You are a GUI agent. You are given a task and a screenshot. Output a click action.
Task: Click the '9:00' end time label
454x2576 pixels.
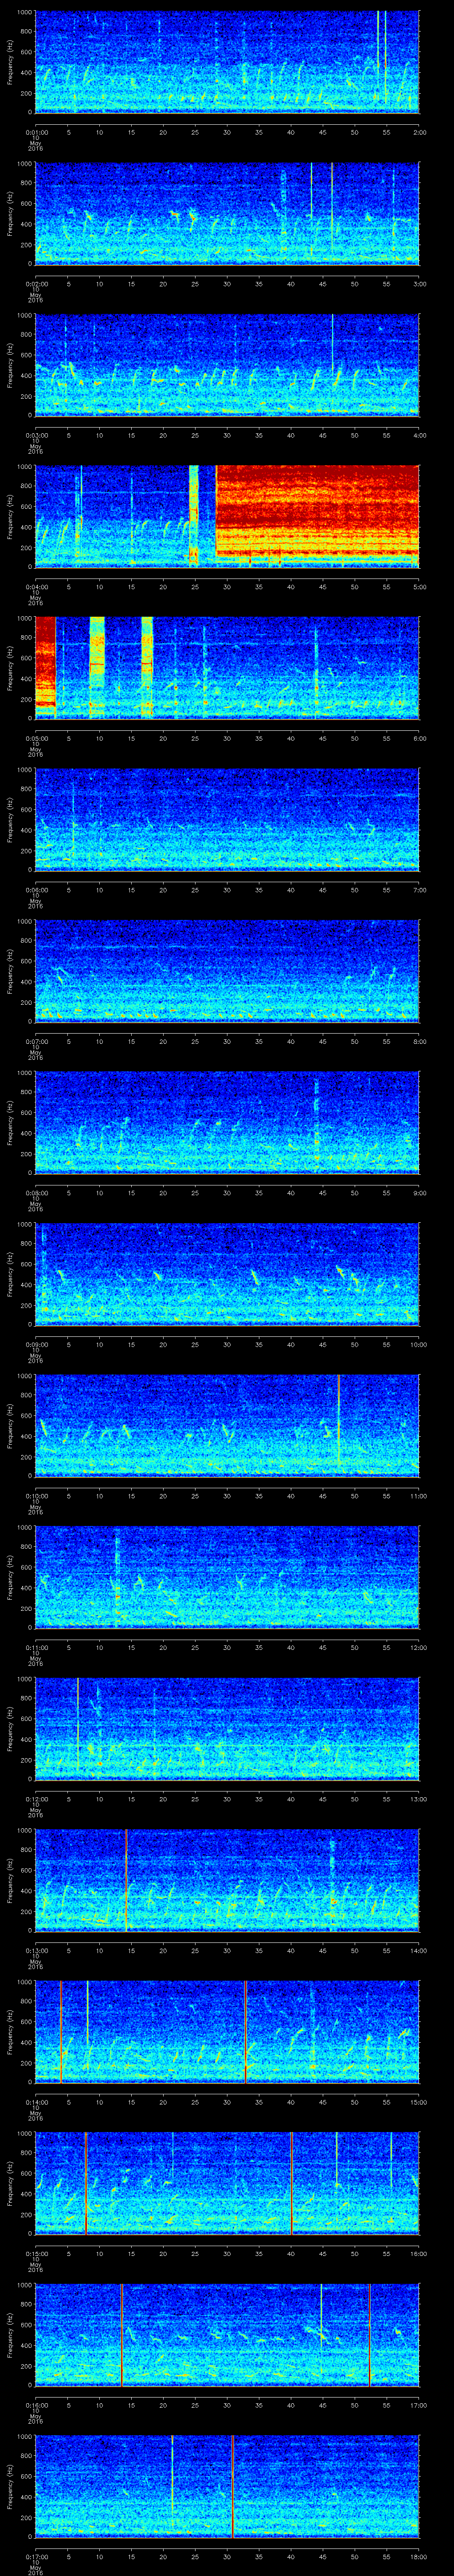[x=419, y=1193]
